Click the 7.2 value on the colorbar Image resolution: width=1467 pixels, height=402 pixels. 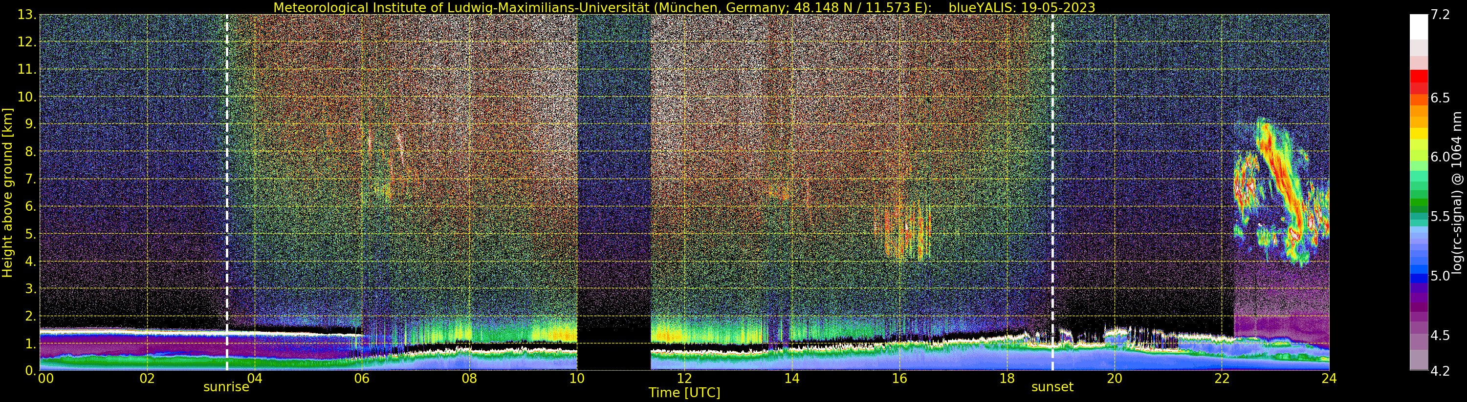pyautogui.click(x=1440, y=15)
